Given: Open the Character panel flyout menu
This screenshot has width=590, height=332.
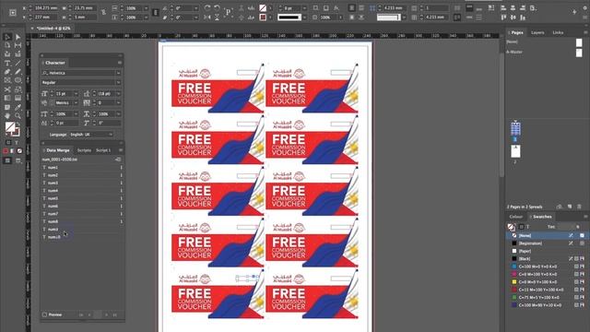Looking at the screenshot, I should [x=120, y=63].
